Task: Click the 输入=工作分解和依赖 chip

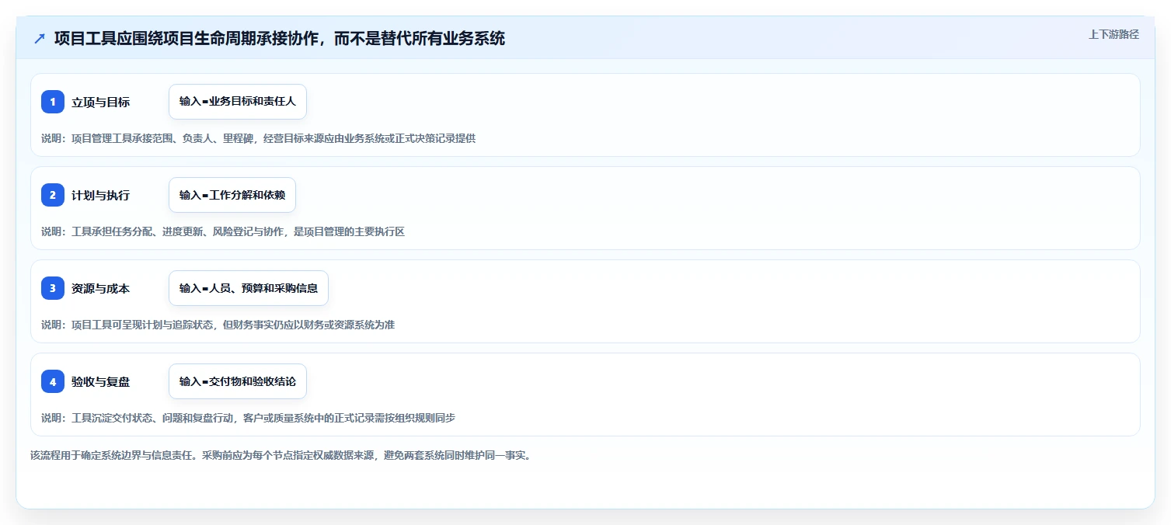Action: pyautogui.click(x=232, y=195)
